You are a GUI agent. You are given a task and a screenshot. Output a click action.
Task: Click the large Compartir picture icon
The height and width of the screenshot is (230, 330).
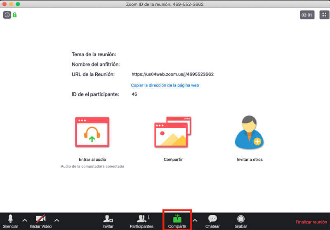tap(172, 132)
